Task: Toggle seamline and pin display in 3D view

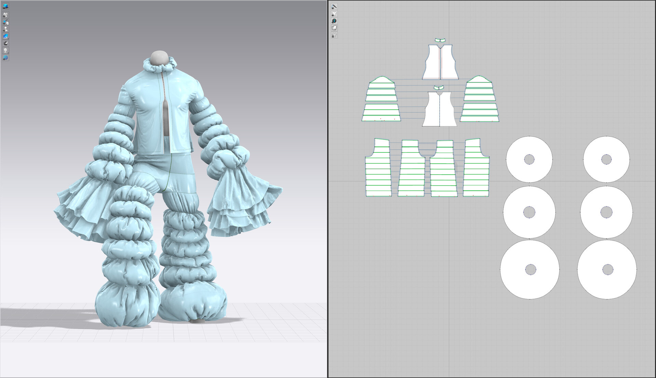Action: pos(5,22)
